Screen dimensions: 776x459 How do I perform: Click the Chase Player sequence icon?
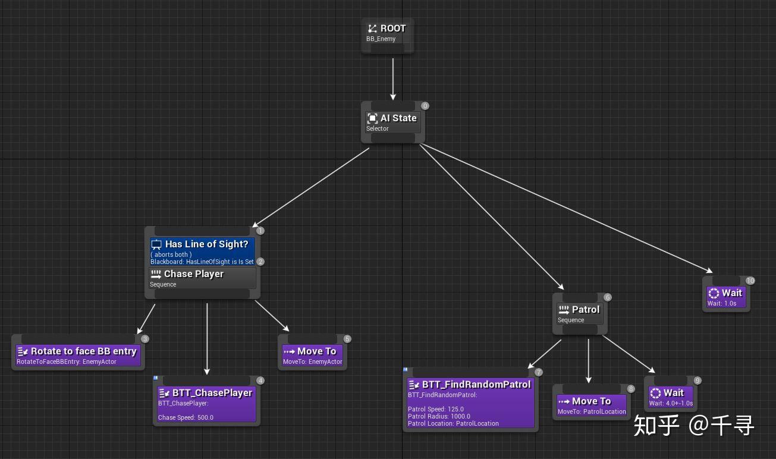pyautogui.click(x=156, y=274)
